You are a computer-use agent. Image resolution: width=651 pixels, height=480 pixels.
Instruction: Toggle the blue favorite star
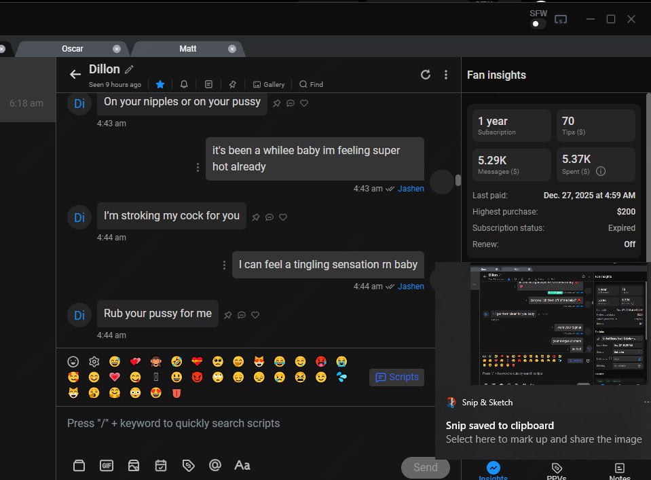pyautogui.click(x=160, y=84)
